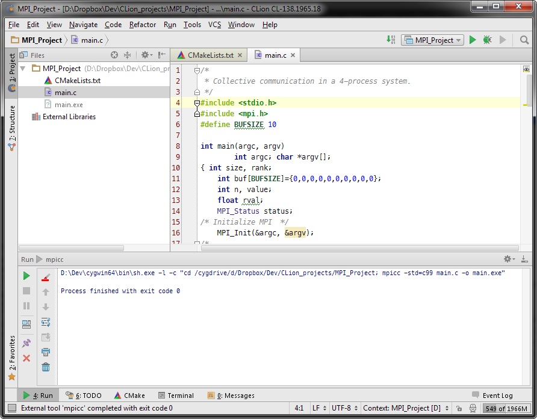Open the Structure side panel

[x=11, y=128]
